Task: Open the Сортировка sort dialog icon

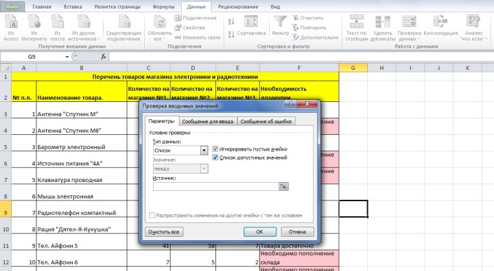Action: pyautogui.click(x=251, y=22)
